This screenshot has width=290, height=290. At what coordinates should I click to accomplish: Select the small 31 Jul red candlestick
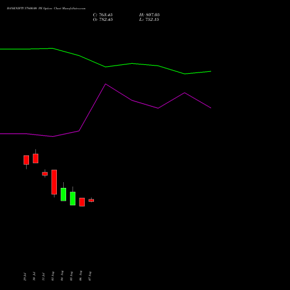tap(45, 174)
